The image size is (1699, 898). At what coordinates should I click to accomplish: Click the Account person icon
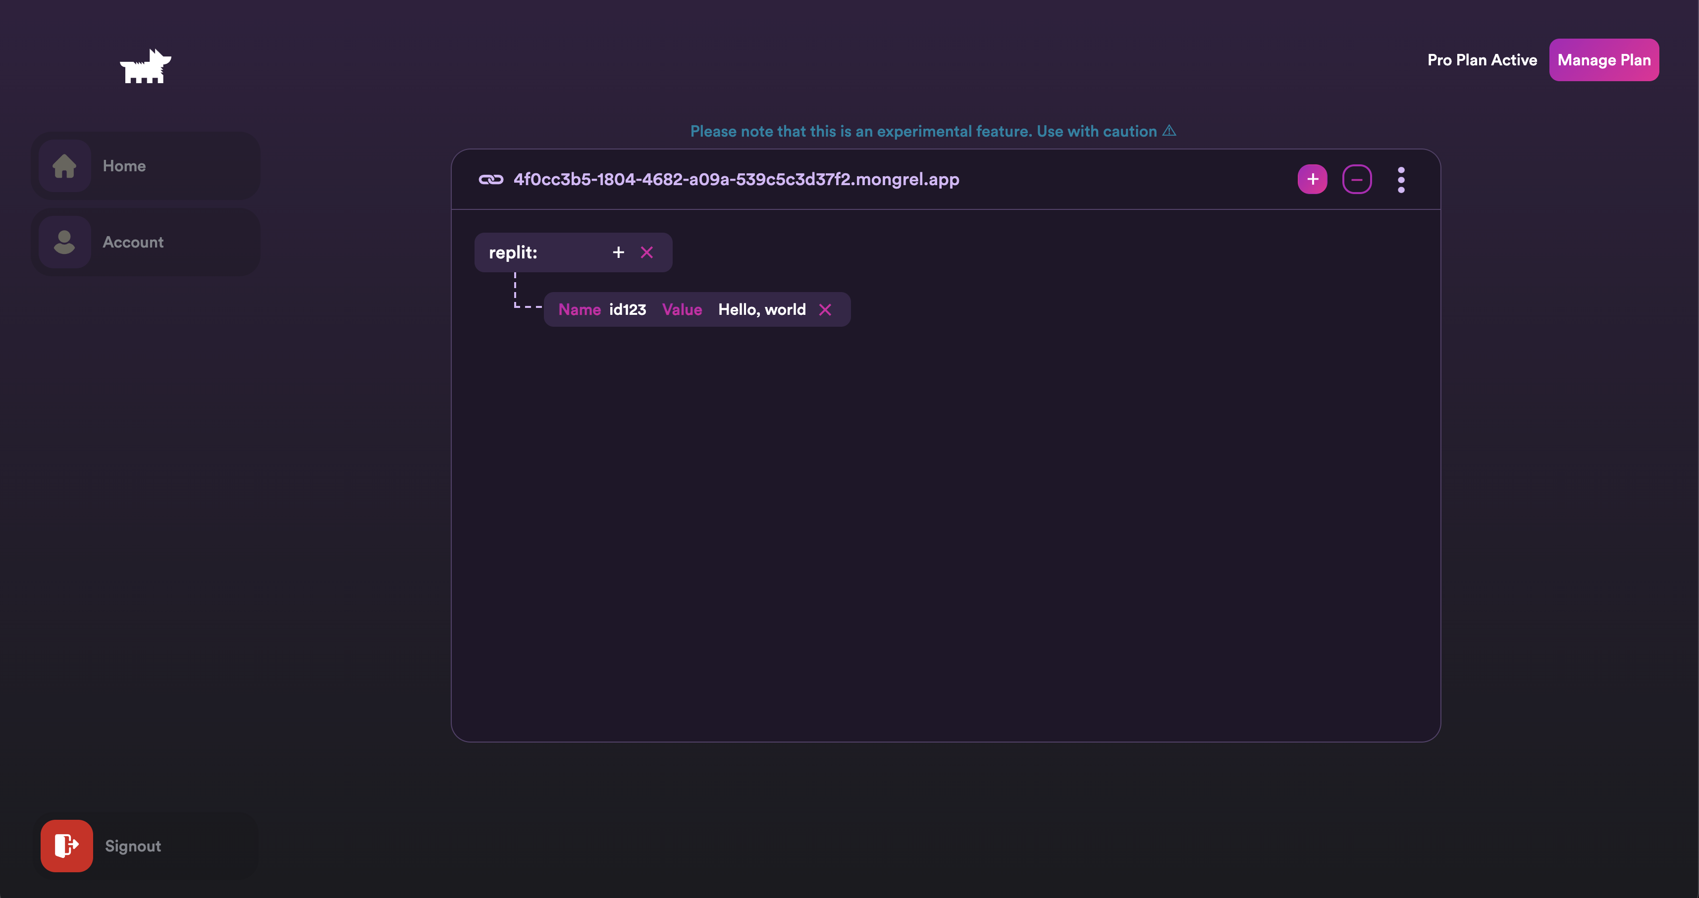point(64,242)
